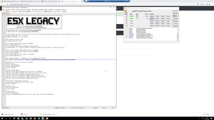The width and height of the screenshot is (214, 120).
Task: Open Find with the binoculars toolbar icon
Action: click(28, 11)
